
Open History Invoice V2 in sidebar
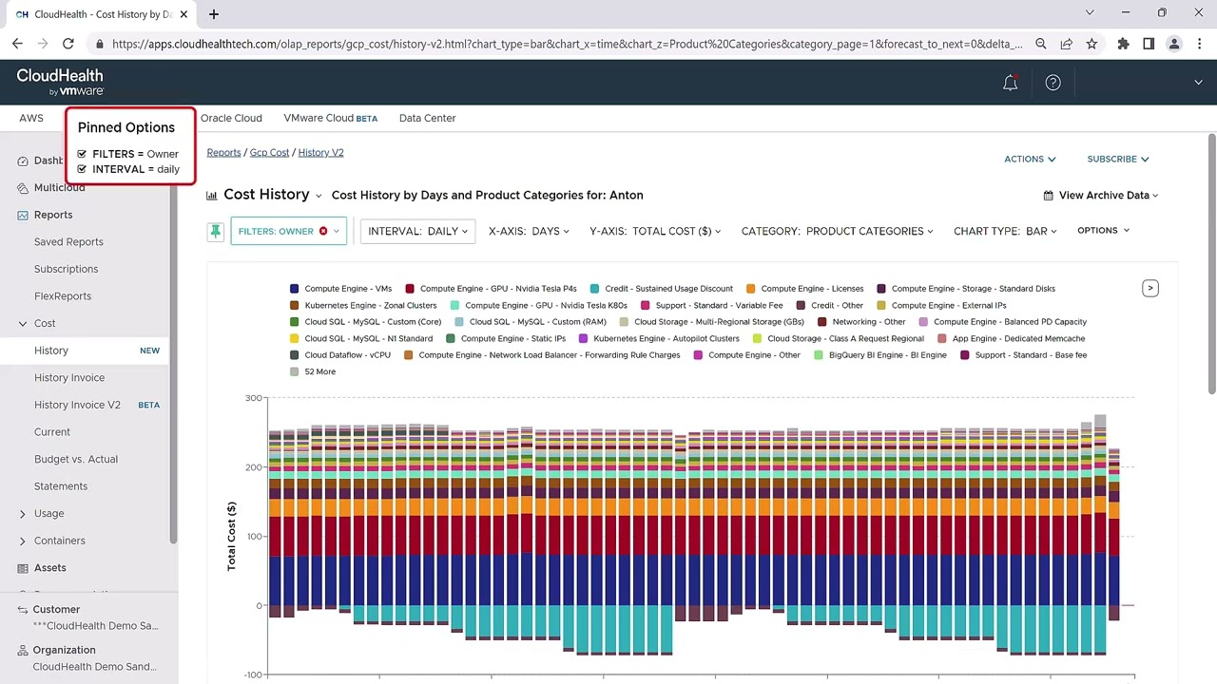click(77, 405)
